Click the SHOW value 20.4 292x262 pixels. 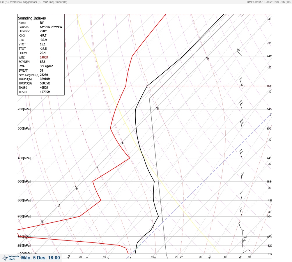tap(43, 53)
